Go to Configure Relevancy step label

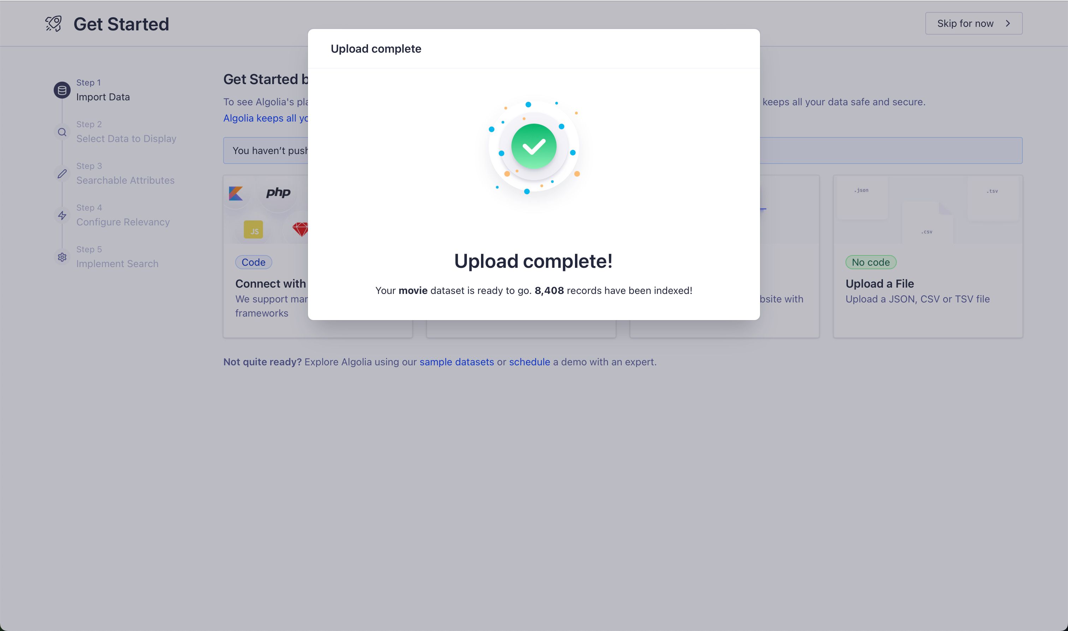click(x=123, y=222)
